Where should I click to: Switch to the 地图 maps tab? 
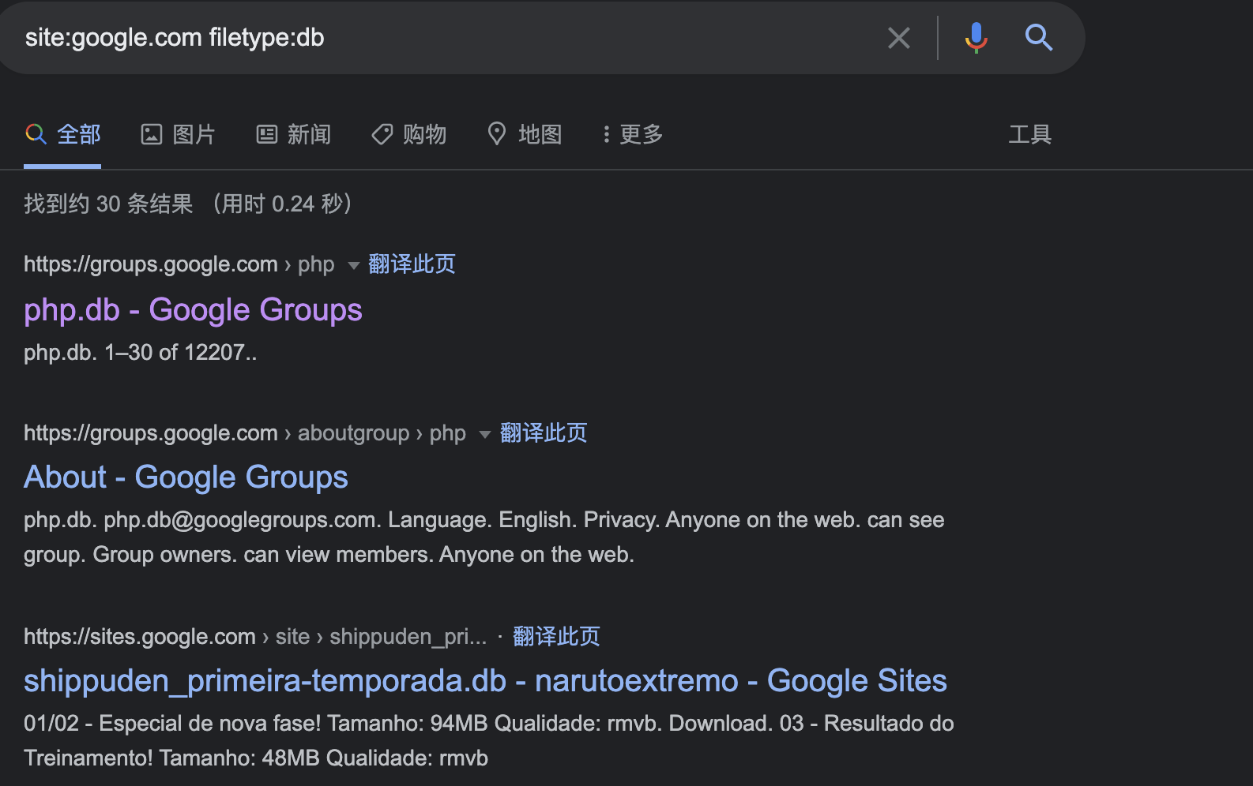pos(525,134)
